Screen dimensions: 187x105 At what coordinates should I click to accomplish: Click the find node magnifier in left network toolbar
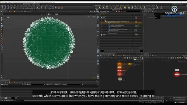pos(141,58)
